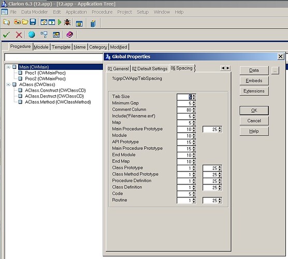Click the system menu icon left of File
The image size is (288, 259).
click(x=4, y=12)
